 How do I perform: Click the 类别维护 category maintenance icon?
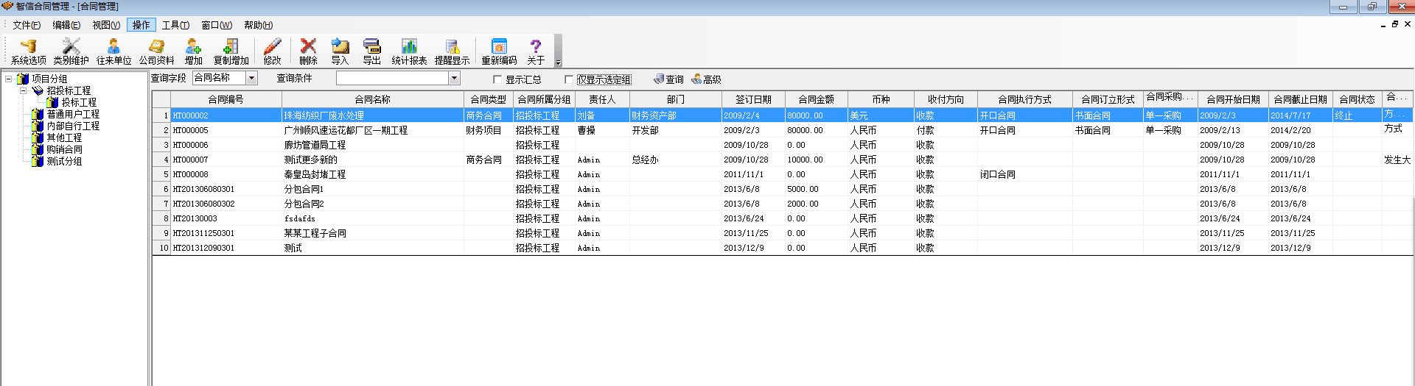point(71,51)
